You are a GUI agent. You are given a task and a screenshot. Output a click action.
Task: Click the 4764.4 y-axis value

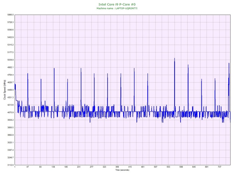click(x=10, y=75)
